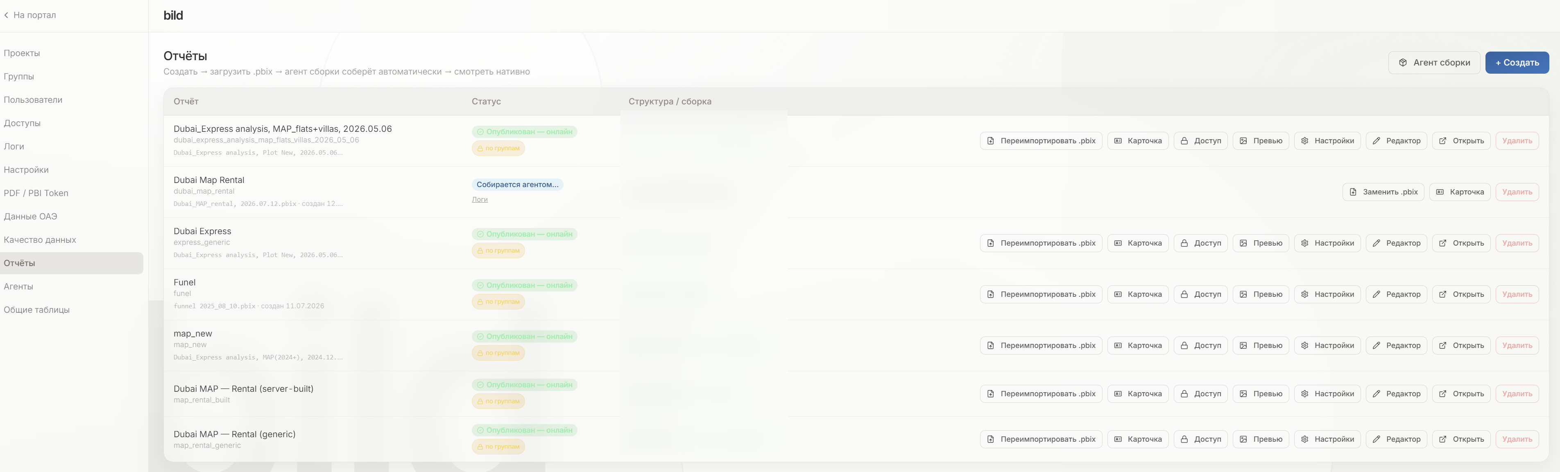Open PDF / PBI Token page

[36, 193]
